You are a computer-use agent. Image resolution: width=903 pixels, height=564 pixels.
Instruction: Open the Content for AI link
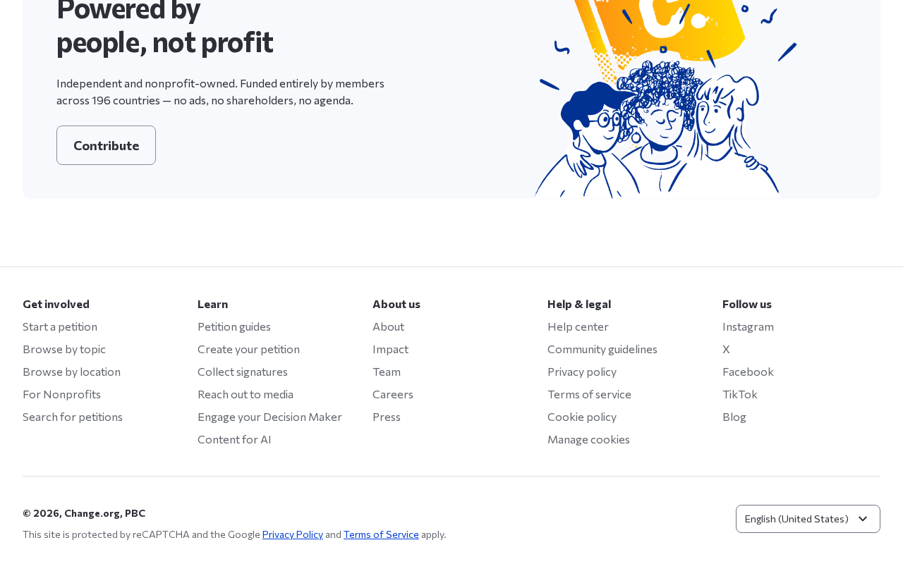tap(234, 439)
